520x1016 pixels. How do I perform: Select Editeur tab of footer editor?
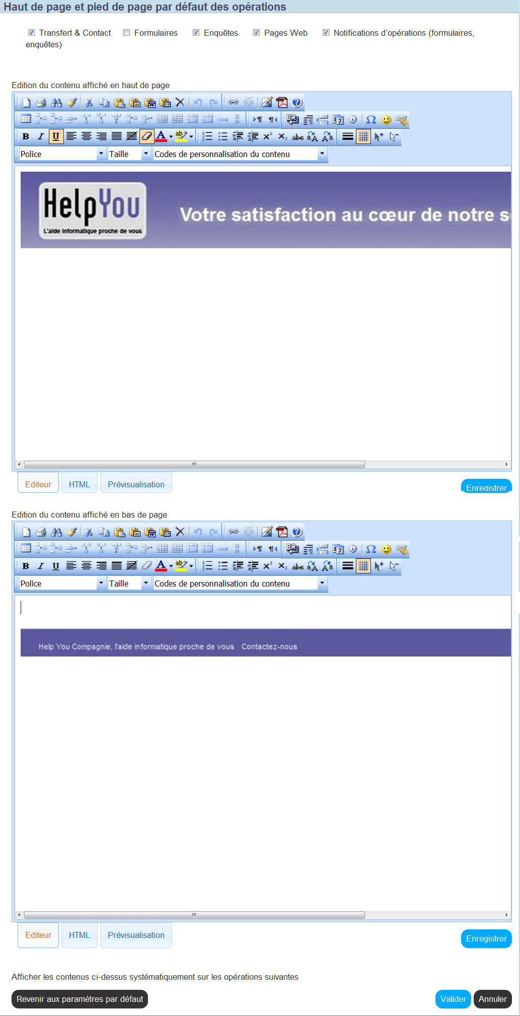[x=38, y=934]
